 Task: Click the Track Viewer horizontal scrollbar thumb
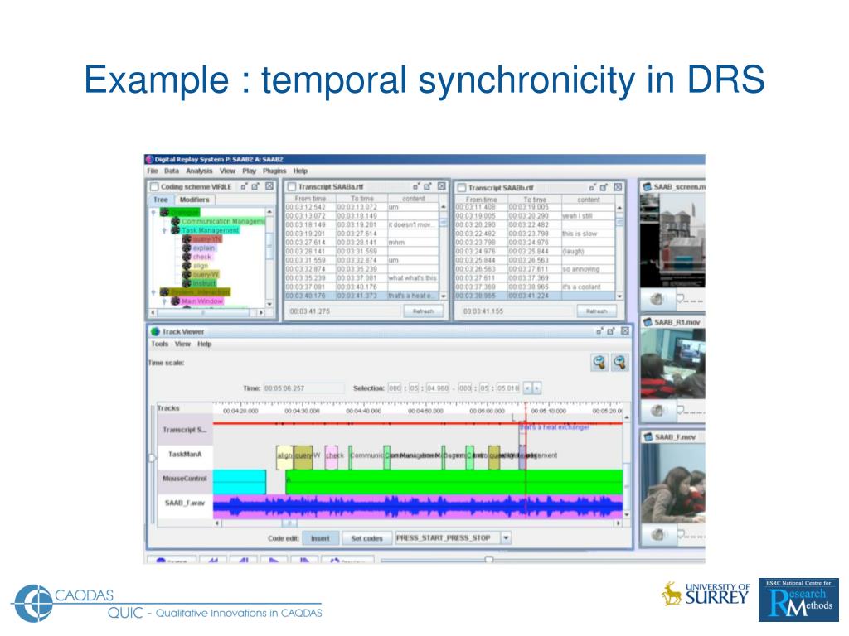coord(289,523)
